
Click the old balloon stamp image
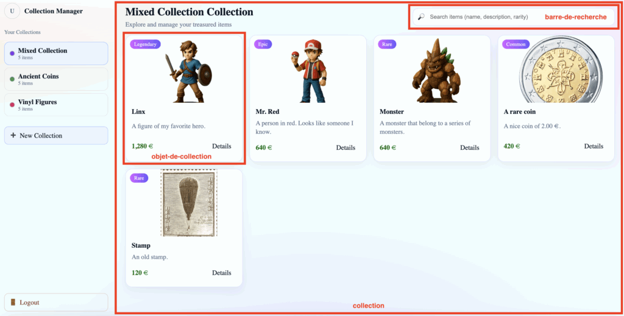click(188, 203)
